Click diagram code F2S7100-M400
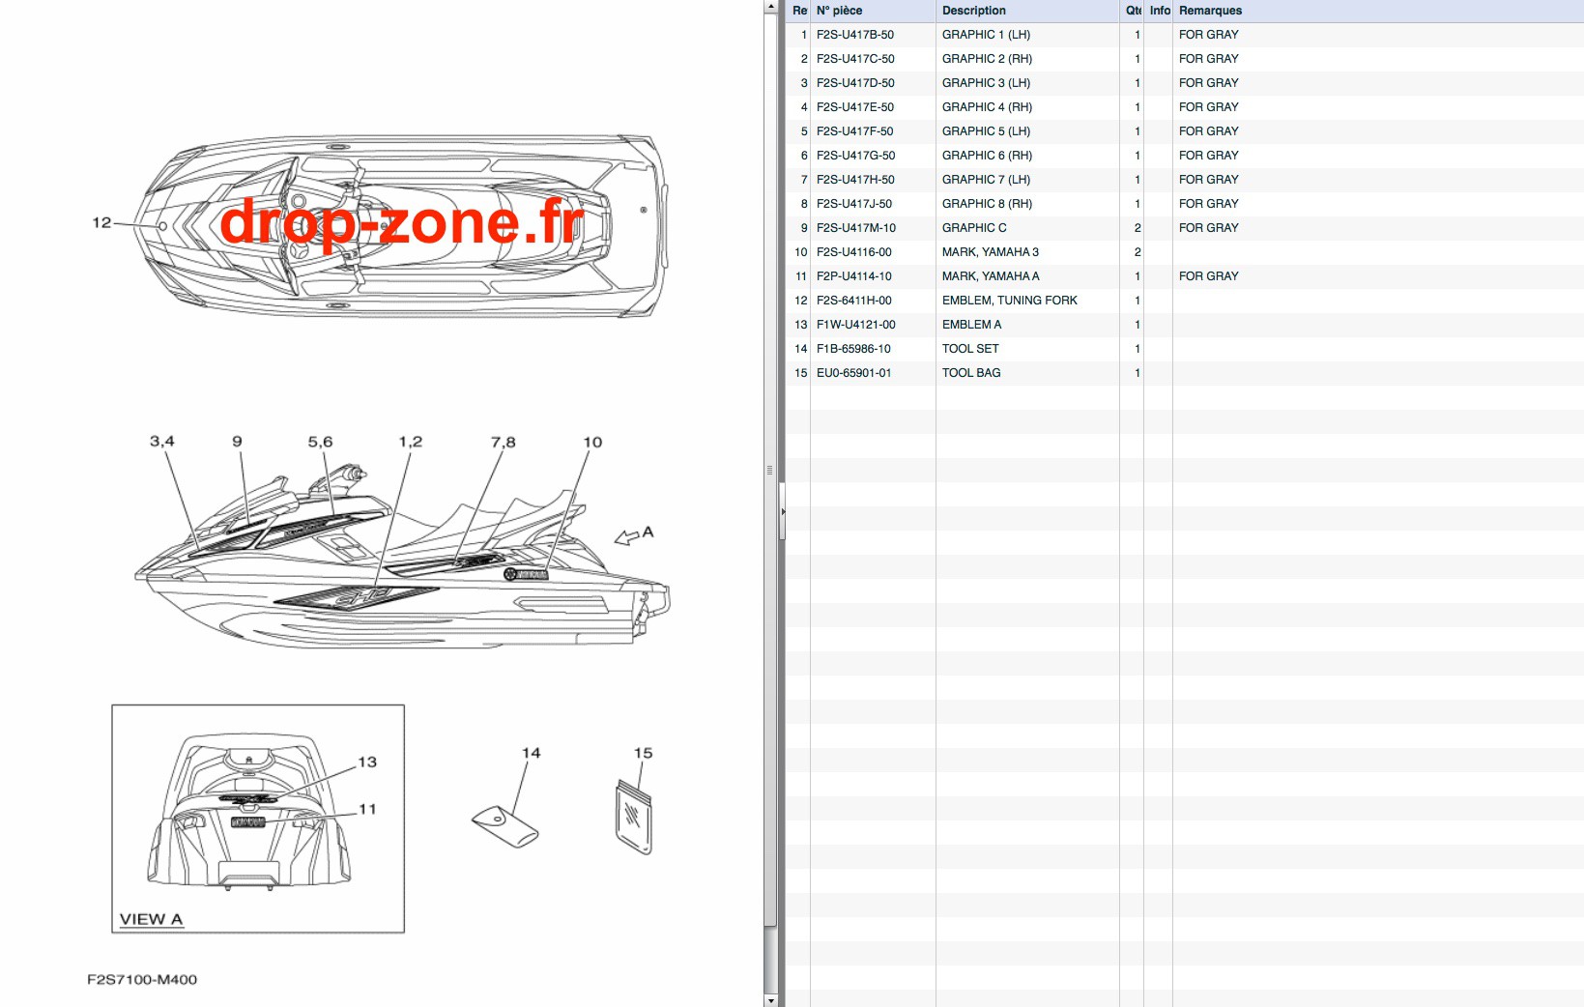Screen dimensions: 1584x1007 (x=142, y=980)
